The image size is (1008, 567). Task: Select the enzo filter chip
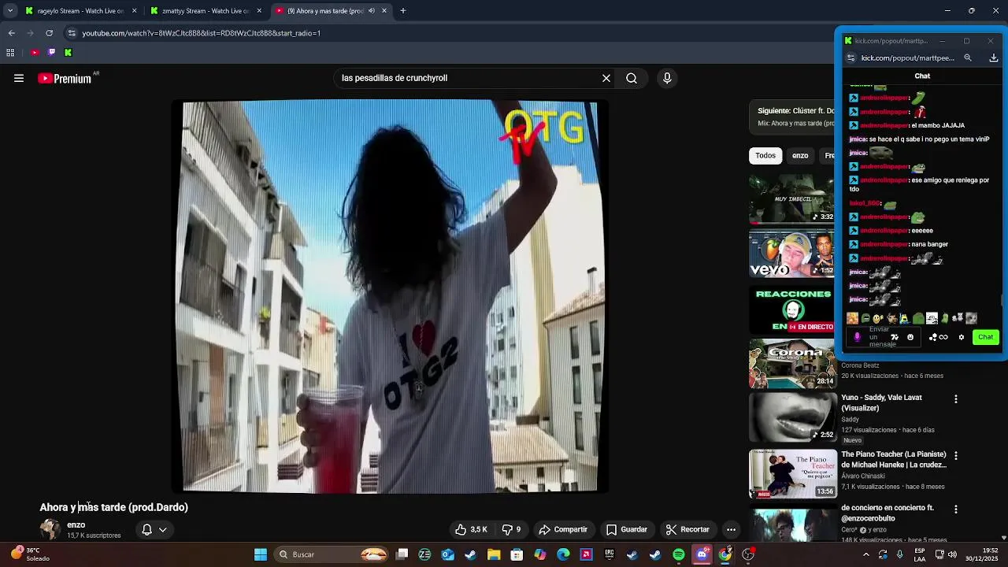coord(800,155)
